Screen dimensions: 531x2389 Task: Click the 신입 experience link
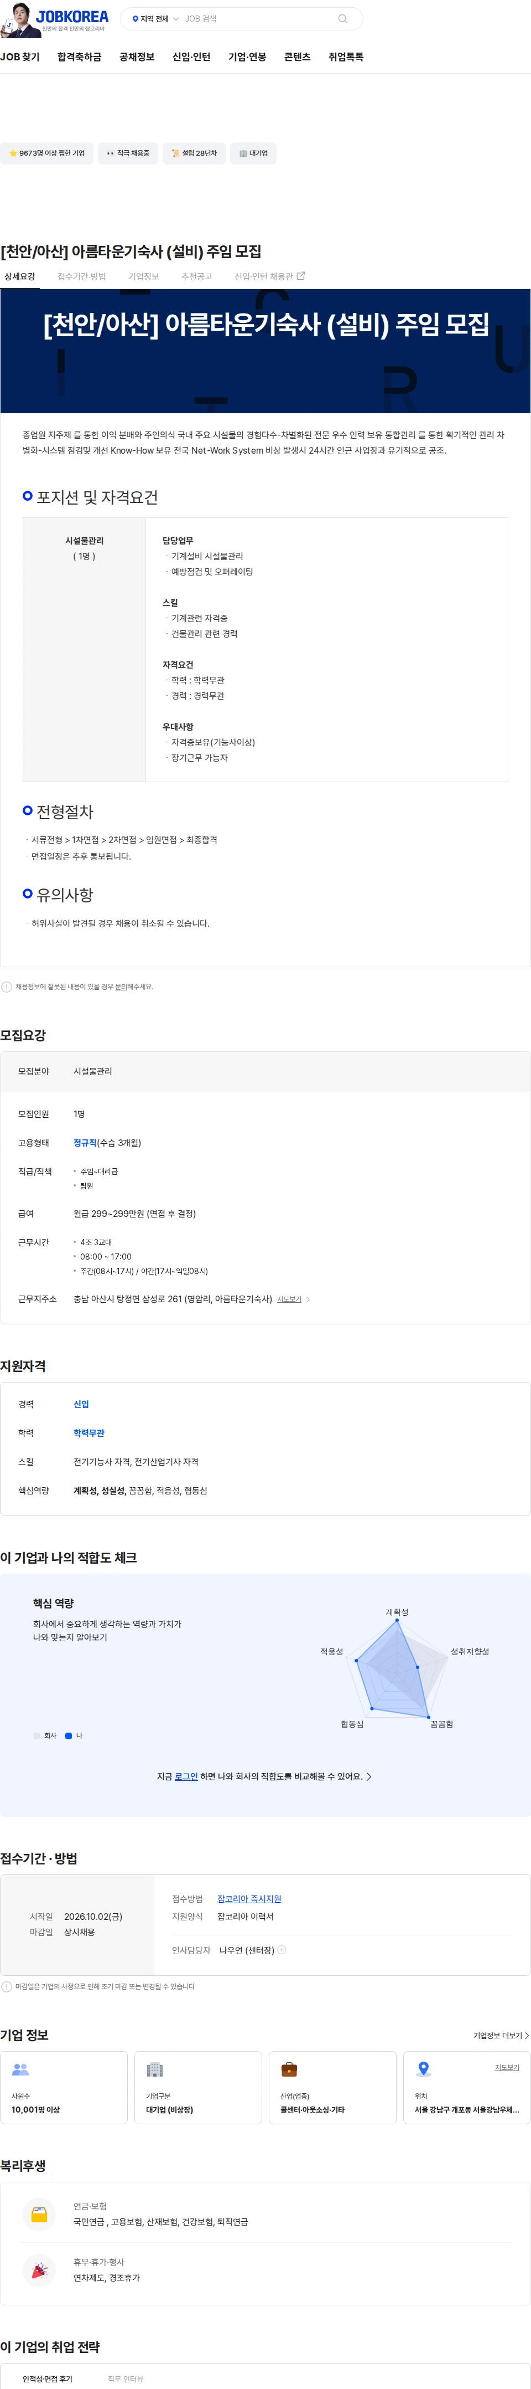pyautogui.click(x=81, y=1404)
